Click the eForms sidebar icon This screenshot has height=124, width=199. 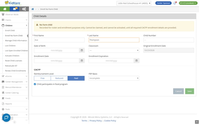point(3,76)
